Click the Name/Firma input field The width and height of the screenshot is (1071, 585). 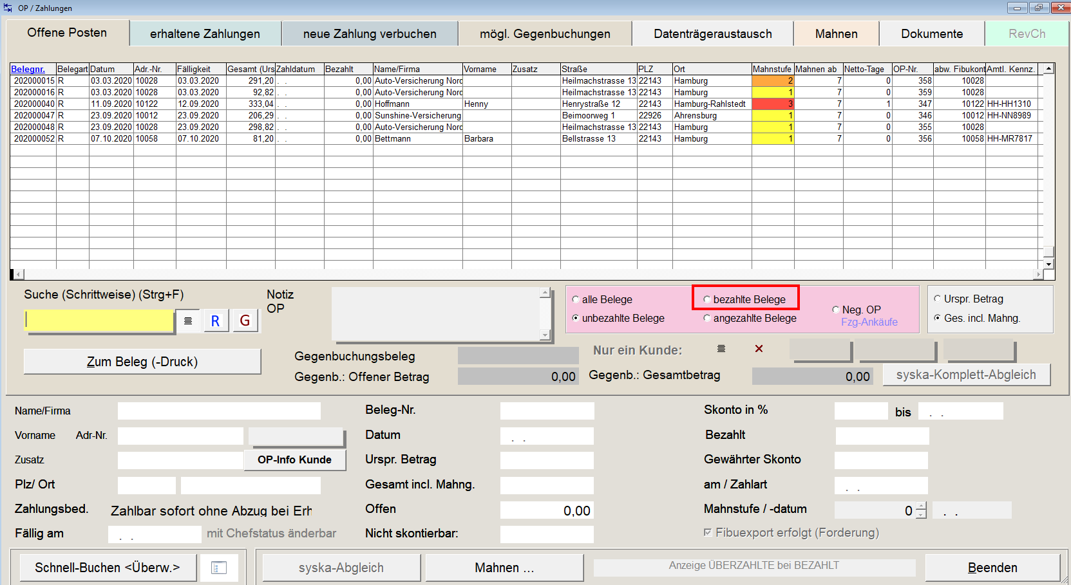pos(219,411)
